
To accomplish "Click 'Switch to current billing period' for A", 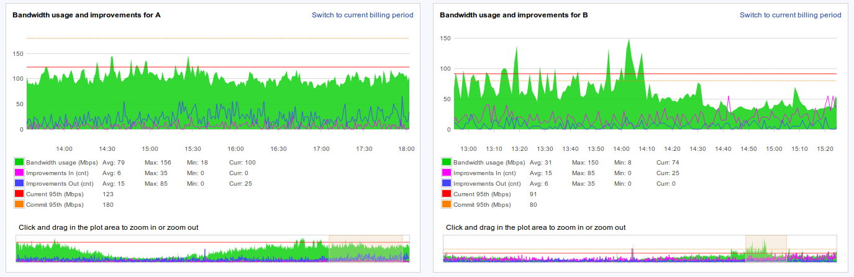I will pos(363,15).
